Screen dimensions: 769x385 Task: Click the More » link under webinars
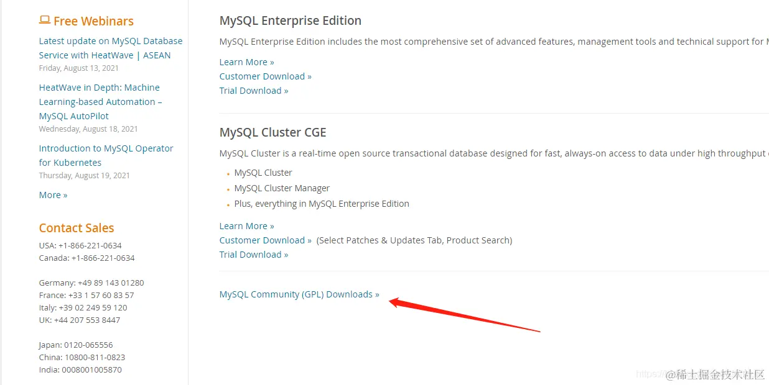[53, 195]
